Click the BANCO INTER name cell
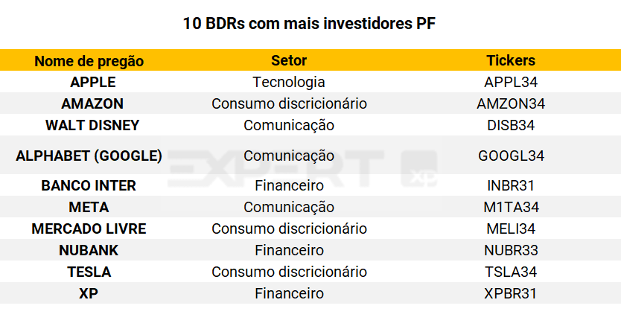Image resolution: width=621 pixels, height=326 pixels. point(89,185)
